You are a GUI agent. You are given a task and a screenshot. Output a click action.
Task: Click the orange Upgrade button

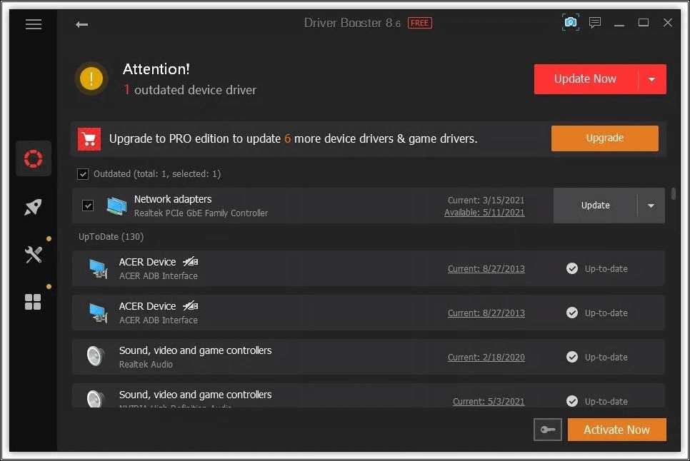604,138
